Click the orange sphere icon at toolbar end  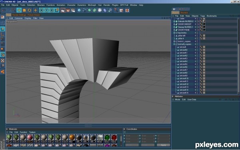(x=127, y=10)
